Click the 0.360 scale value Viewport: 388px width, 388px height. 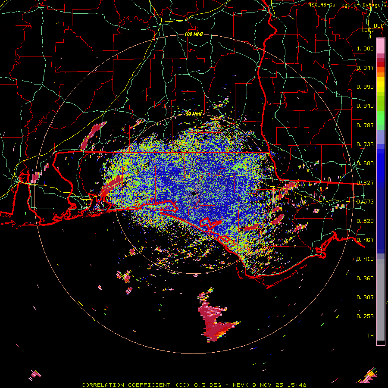click(365, 278)
